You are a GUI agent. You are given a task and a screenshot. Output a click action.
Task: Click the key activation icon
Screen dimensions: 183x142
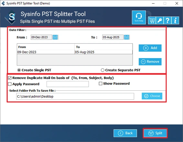click(x=160, y=20)
